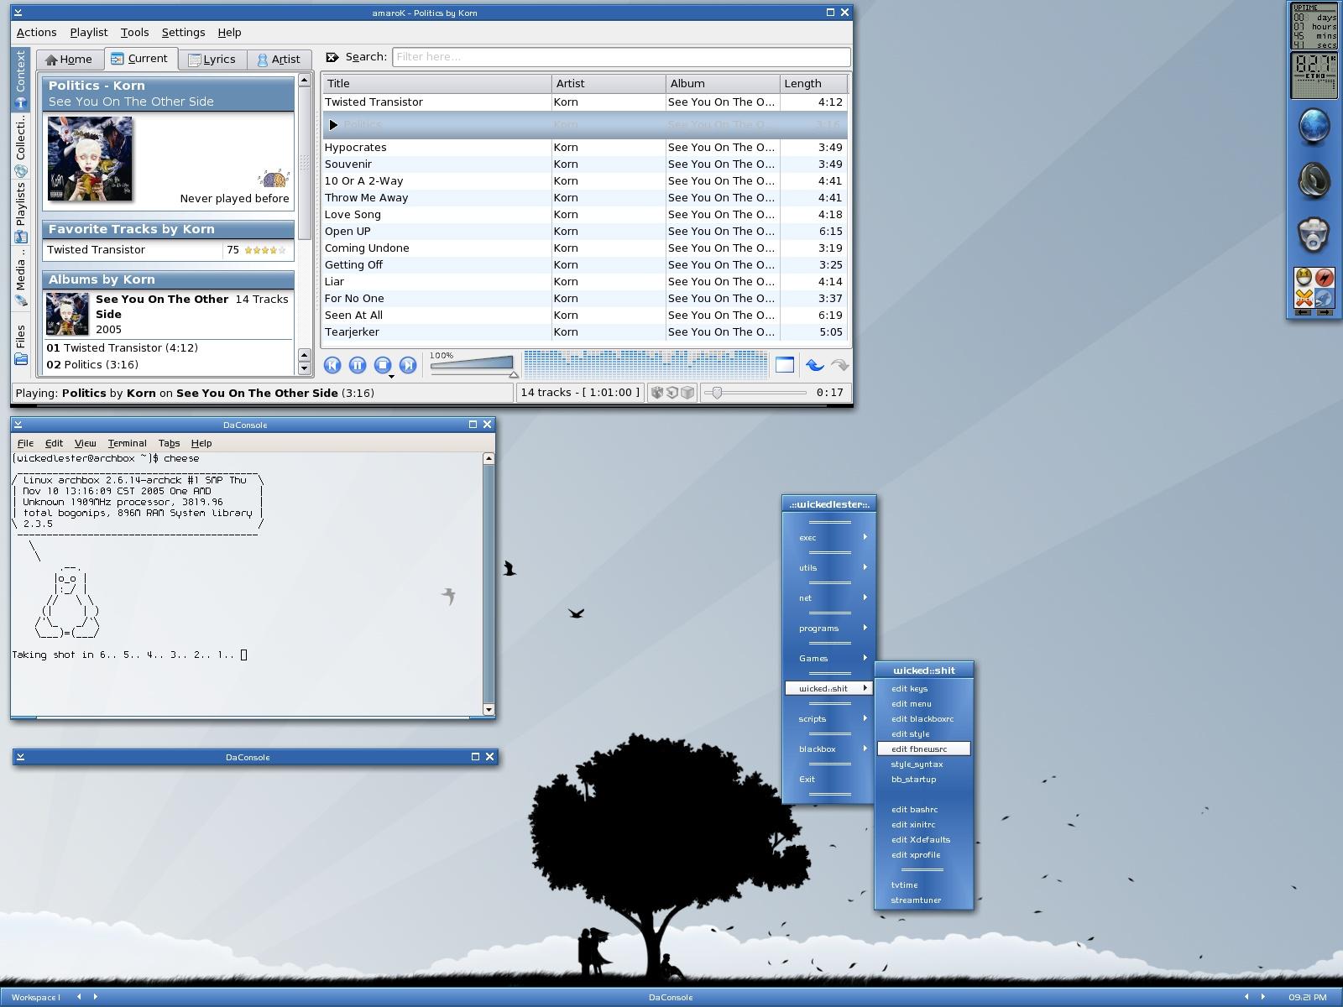
Task: Pause playback with the pause icon
Action: click(358, 365)
